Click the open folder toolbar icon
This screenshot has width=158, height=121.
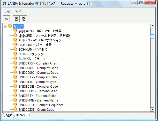(6, 19)
